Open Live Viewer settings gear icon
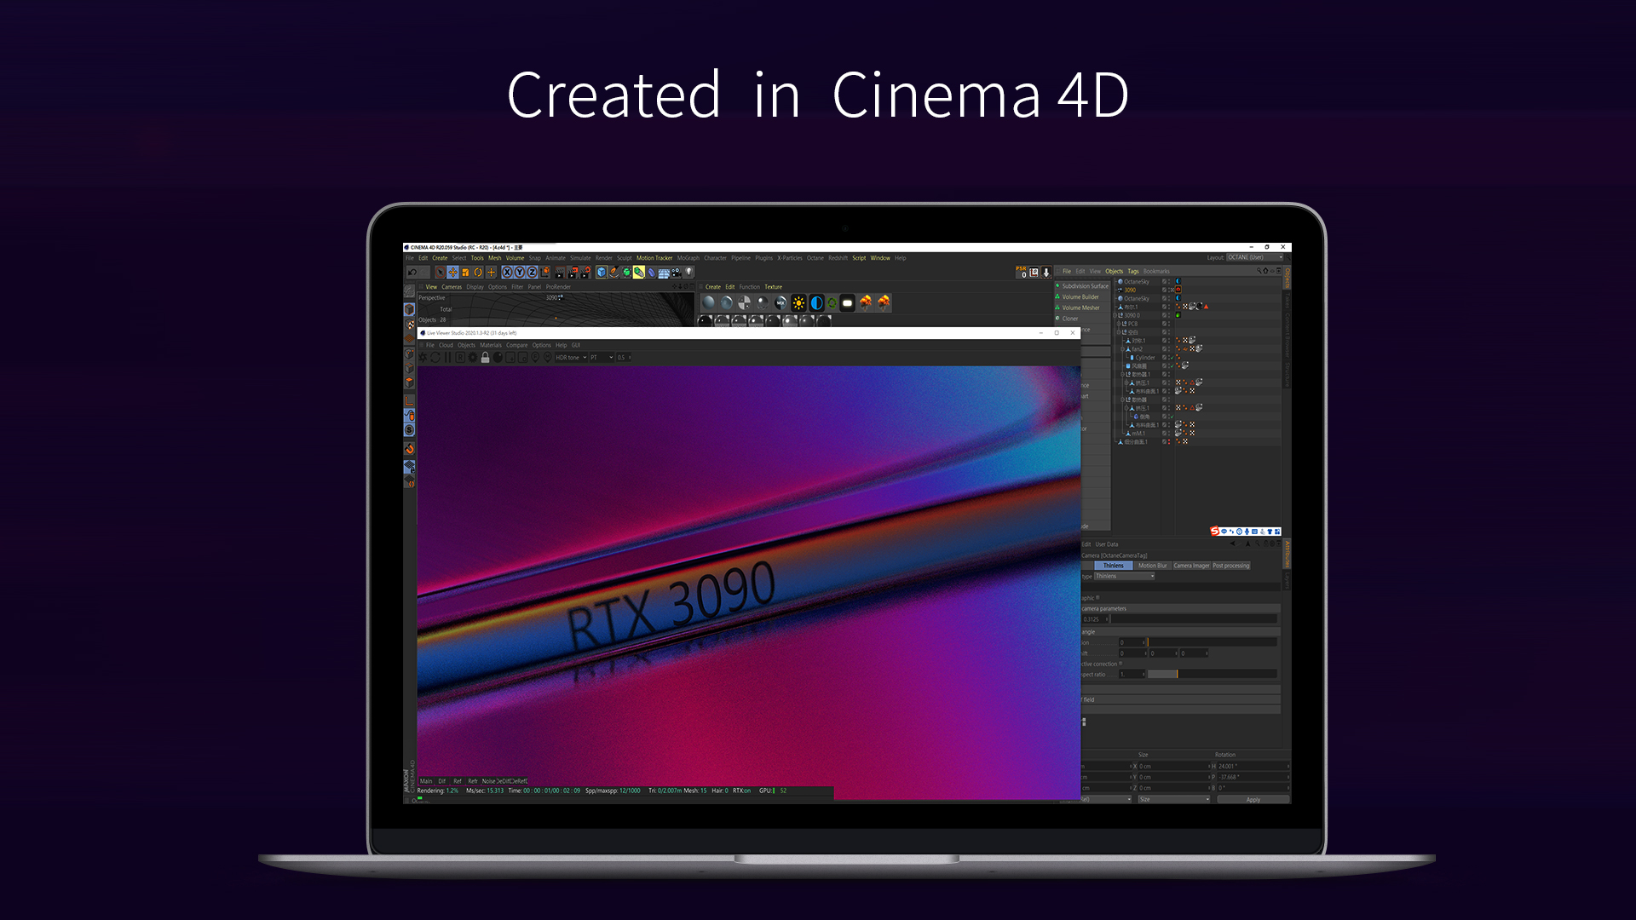 pyautogui.click(x=473, y=358)
